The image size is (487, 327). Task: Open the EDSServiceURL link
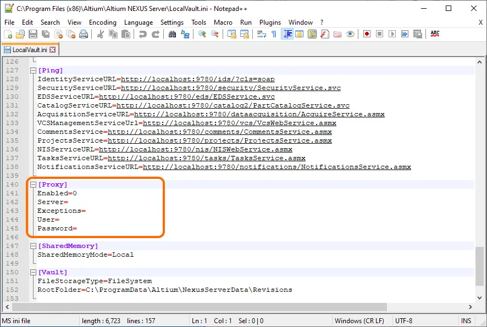pyautogui.click(x=187, y=97)
